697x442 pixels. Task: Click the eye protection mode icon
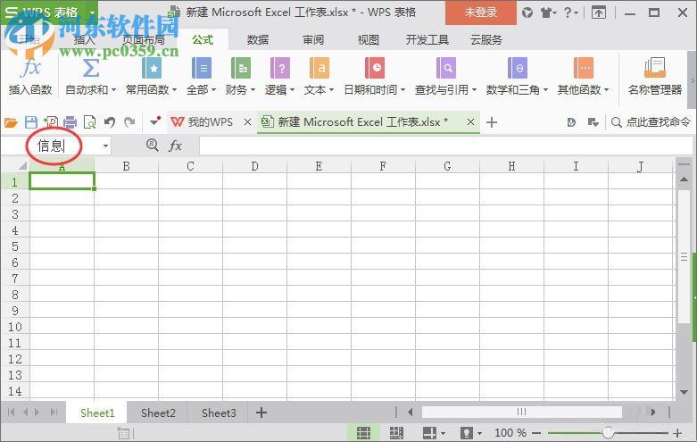tap(466, 433)
